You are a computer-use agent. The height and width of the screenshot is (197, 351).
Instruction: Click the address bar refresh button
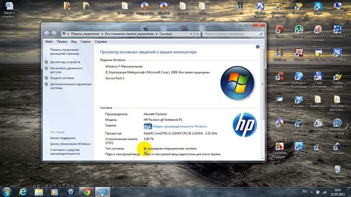click(197, 34)
